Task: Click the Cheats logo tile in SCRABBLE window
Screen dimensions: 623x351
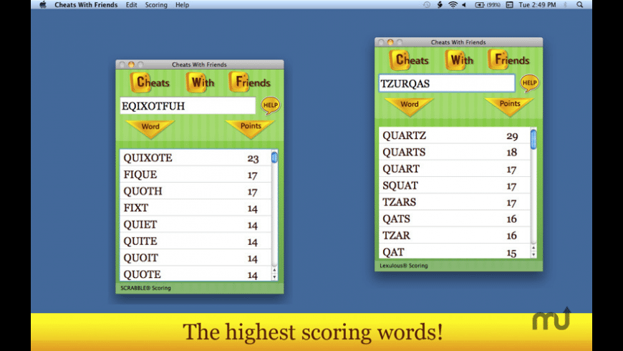Action: [150, 82]
